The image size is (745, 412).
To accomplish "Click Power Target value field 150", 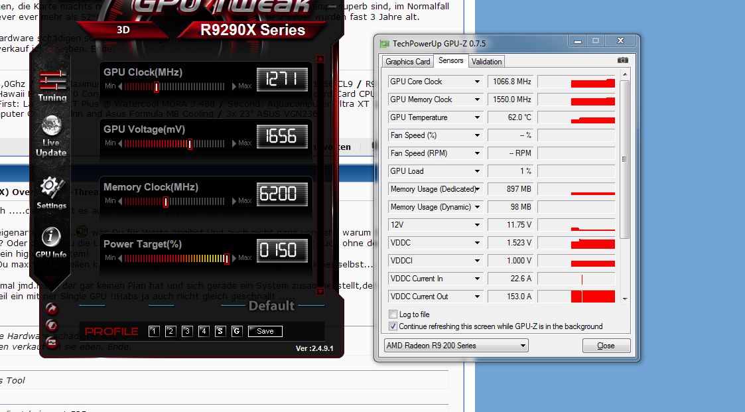I will click(x=282, y=250).
